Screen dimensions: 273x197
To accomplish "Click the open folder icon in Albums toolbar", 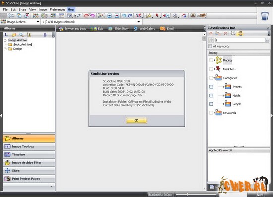I will click(14, 35).
